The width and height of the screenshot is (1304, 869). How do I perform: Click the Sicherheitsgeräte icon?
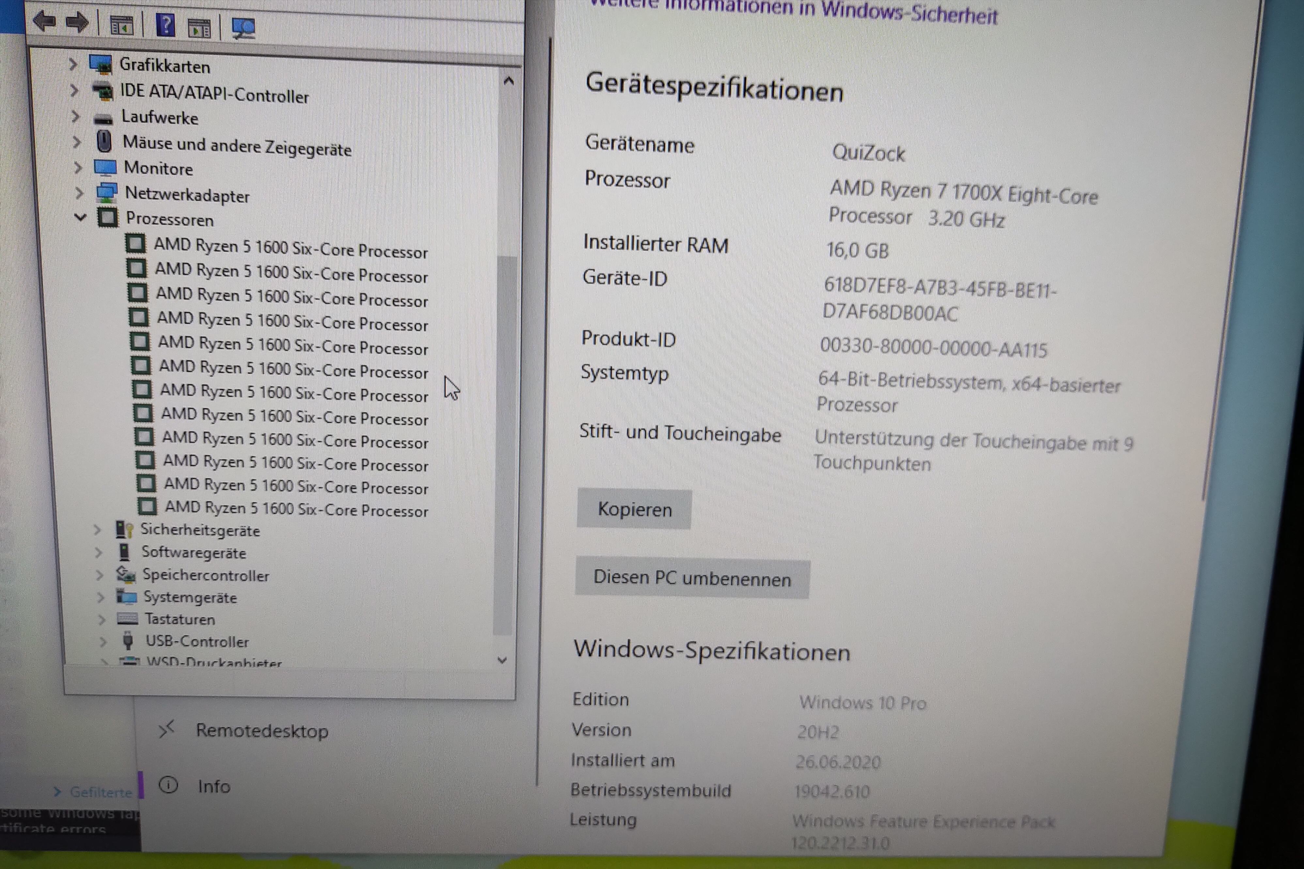pos(124,530)
